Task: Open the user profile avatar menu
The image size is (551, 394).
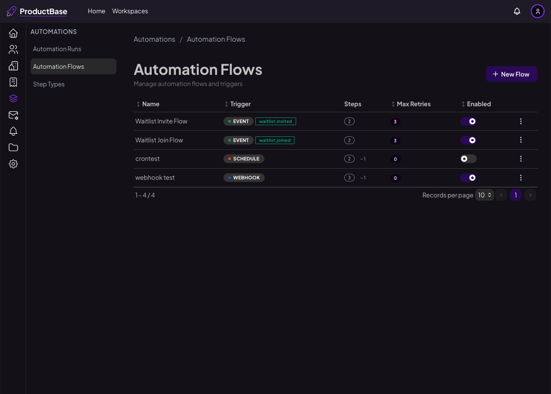Action: pos(538,11)
